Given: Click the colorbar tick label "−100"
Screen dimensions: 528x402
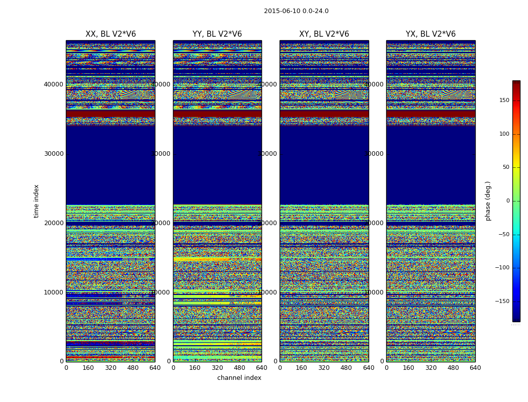Looking at the screenshot, I should pos(501,268).
